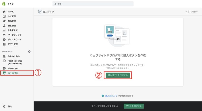Click the 商品管理 tag icon
The width and height of the screenshot is (202, 111).
(4, 21)
